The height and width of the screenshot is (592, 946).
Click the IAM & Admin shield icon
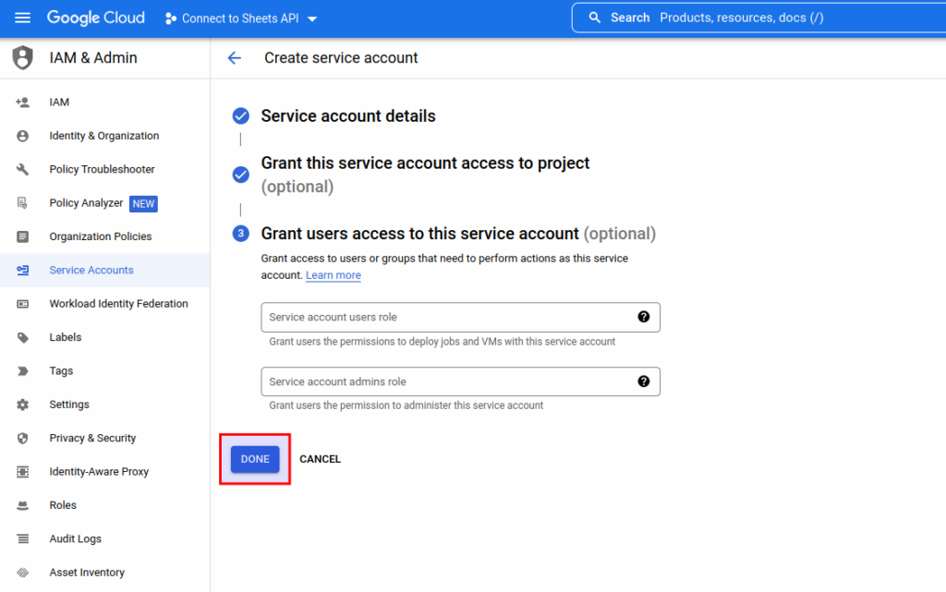click(x=22, y=56)
